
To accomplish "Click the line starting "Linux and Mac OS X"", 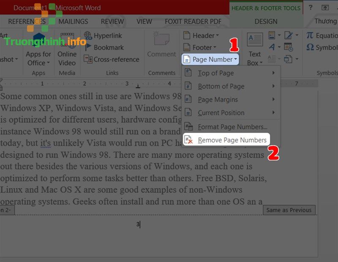I will pyautogui.click(x=121, y=190).
